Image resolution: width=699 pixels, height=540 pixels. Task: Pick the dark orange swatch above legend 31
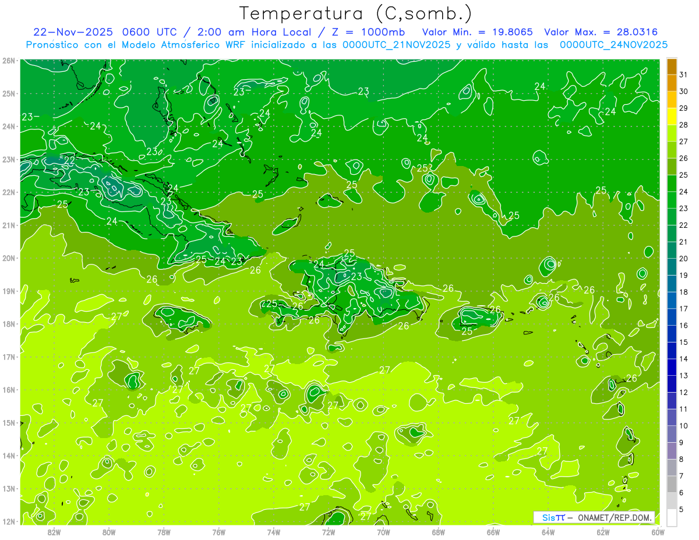point(672,66)
